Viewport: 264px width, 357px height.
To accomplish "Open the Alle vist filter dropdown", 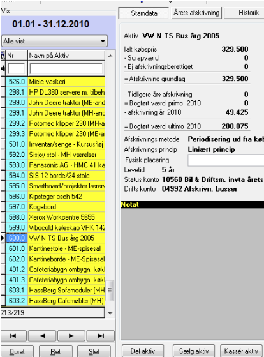I will coord(55,42).
